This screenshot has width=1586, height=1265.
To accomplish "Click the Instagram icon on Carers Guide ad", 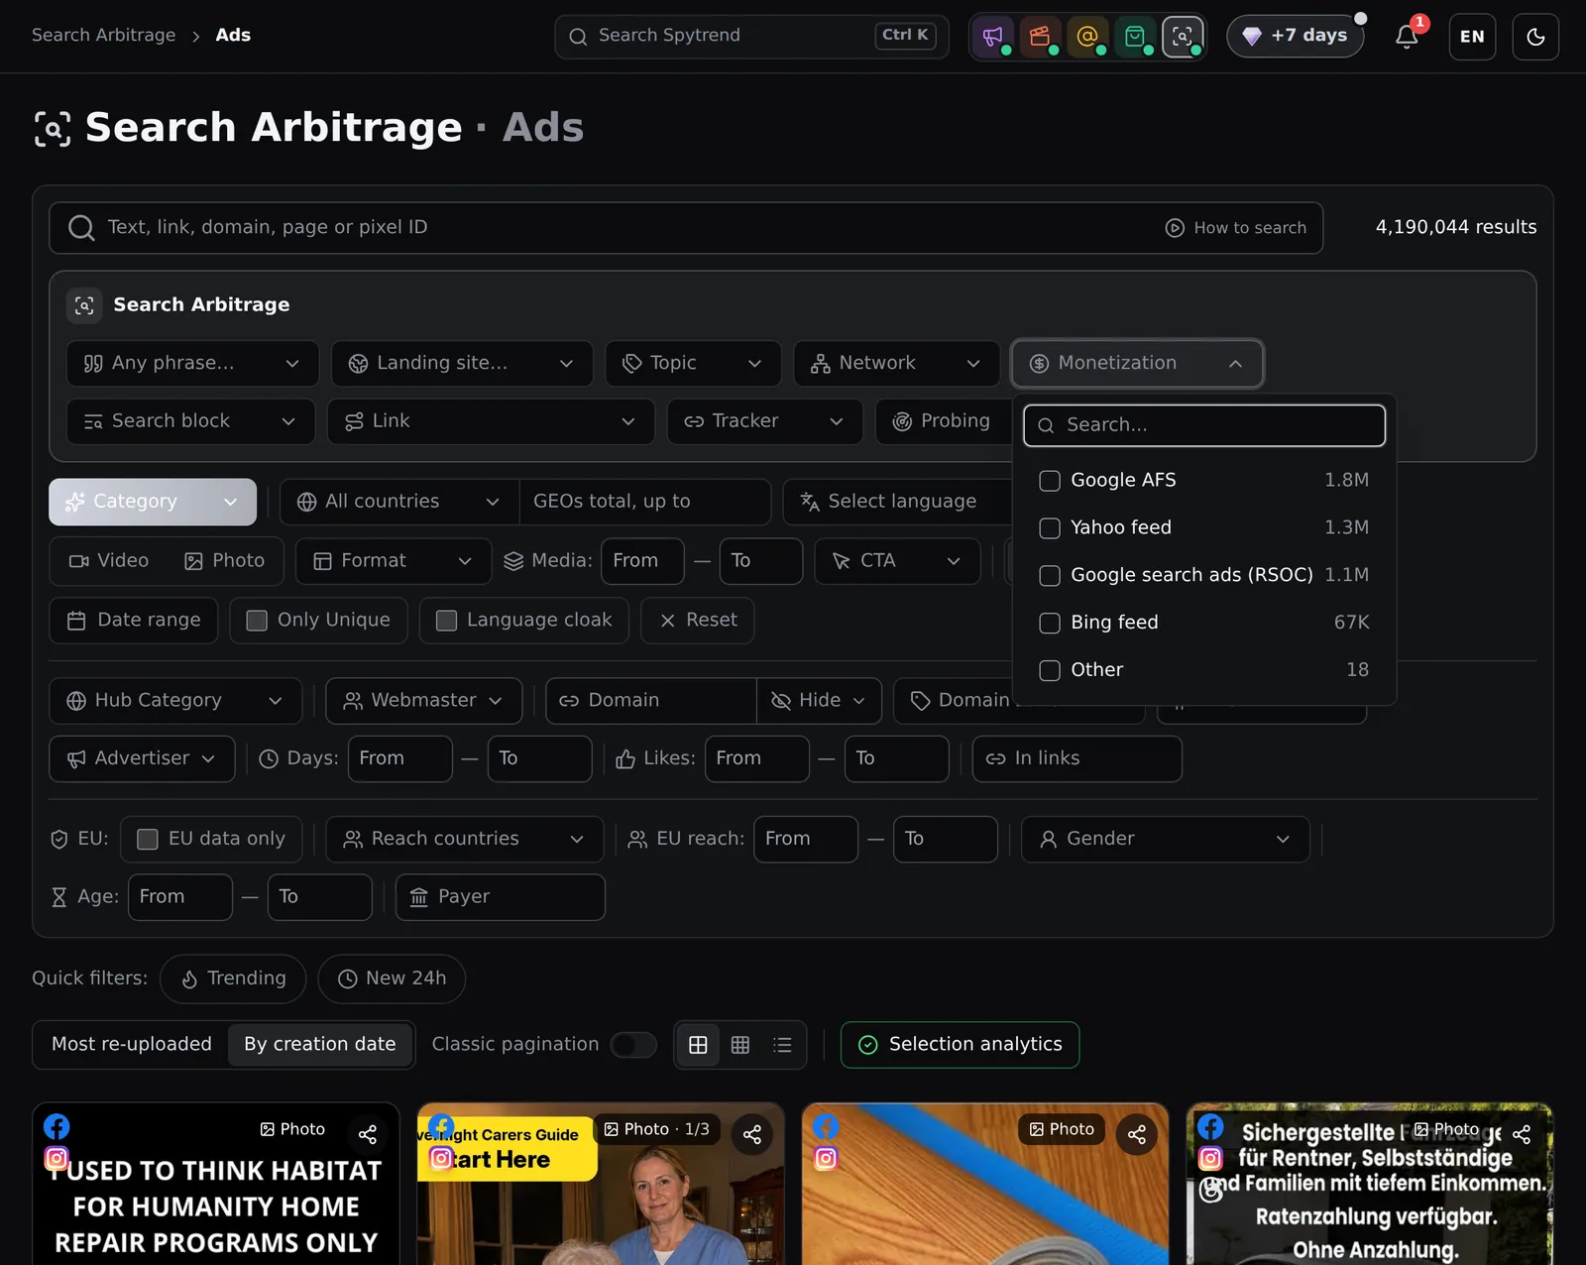I will point(441,1158).
